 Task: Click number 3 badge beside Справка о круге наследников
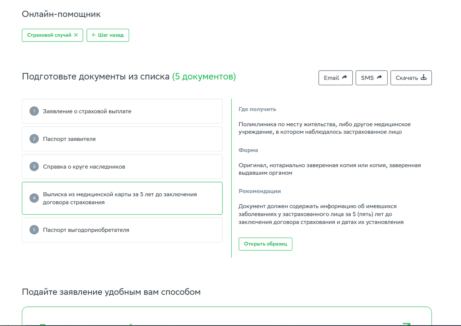point(34,167)
